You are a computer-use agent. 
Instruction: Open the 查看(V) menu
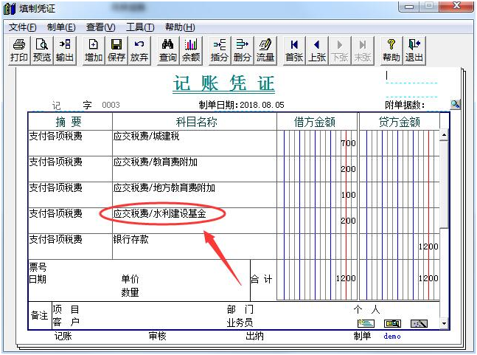point(101,27)
